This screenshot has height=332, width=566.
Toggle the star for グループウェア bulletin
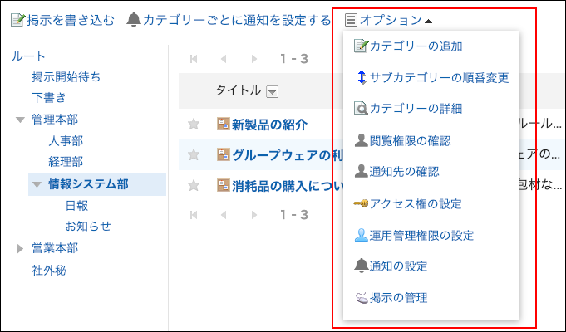(194, 154)
